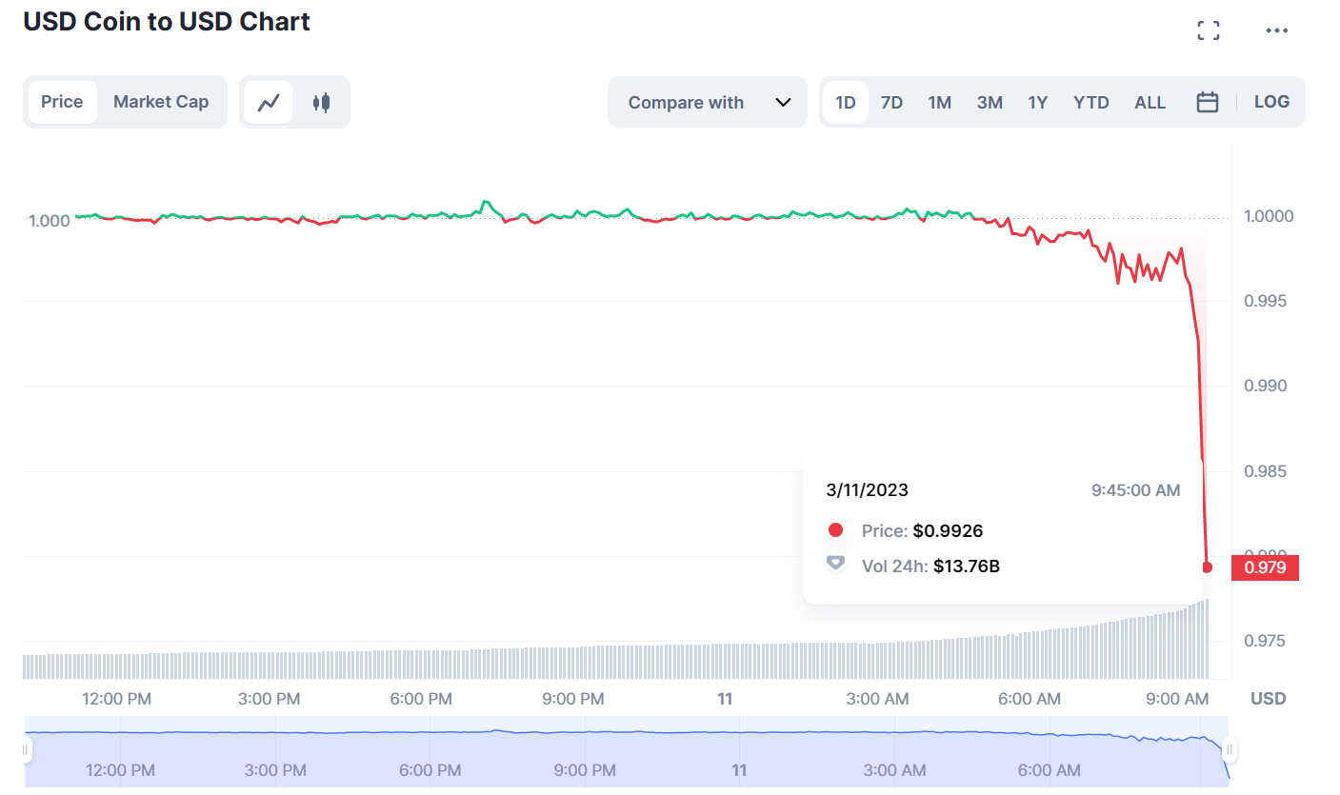Toggle LOG scale on the chart
Viewport: 1340px width, 795px height.
(x=1271, y=102)
